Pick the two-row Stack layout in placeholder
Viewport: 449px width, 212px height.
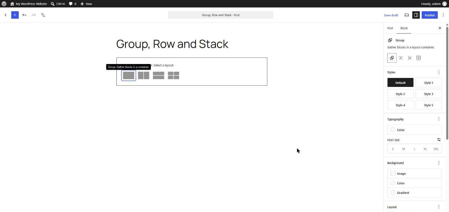pyautogui.click(x=159, y=76)
